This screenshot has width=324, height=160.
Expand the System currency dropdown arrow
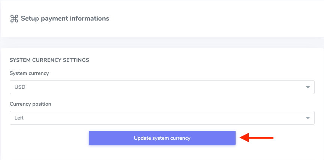(308, 87)
